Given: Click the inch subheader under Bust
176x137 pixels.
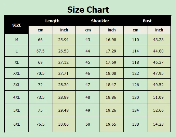Looking at the screenshot, I should point(159,30).
